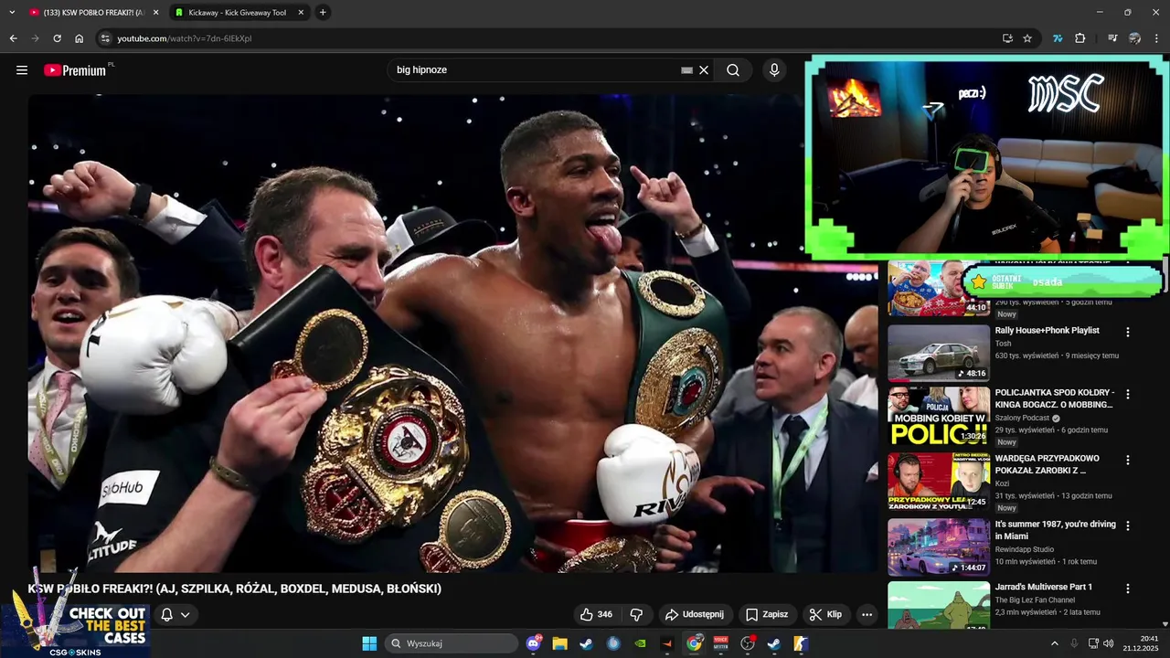The image size is (1170, 658).
Task: Show hidden system tray icons chevron
Action: 1054,643
